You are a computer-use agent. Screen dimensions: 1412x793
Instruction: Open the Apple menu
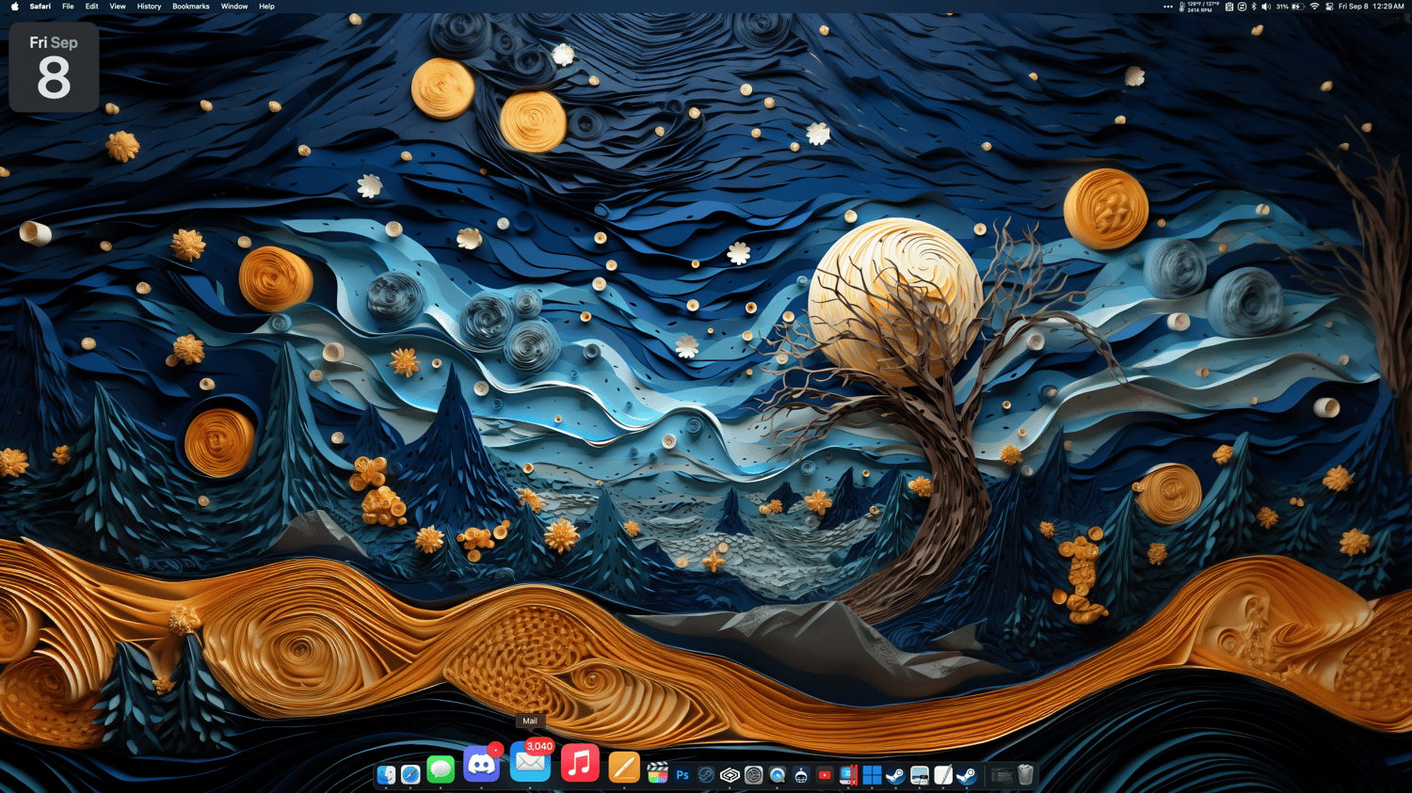click(14, 7)
